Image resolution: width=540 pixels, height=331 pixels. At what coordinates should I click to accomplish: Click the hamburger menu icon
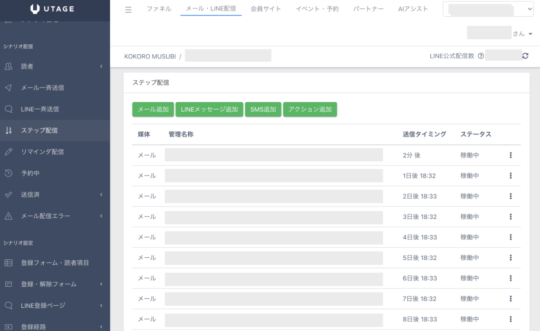128,9
